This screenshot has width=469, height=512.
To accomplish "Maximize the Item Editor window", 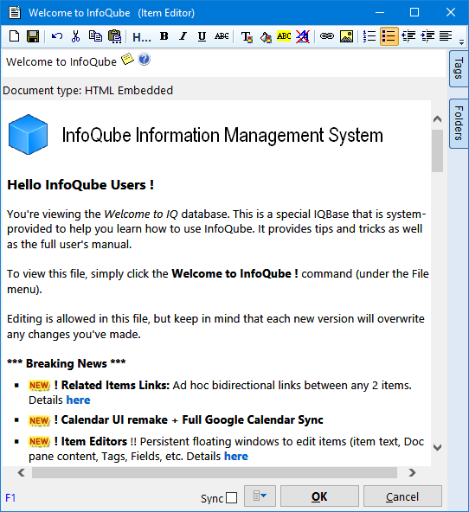I will pos(414,12).
